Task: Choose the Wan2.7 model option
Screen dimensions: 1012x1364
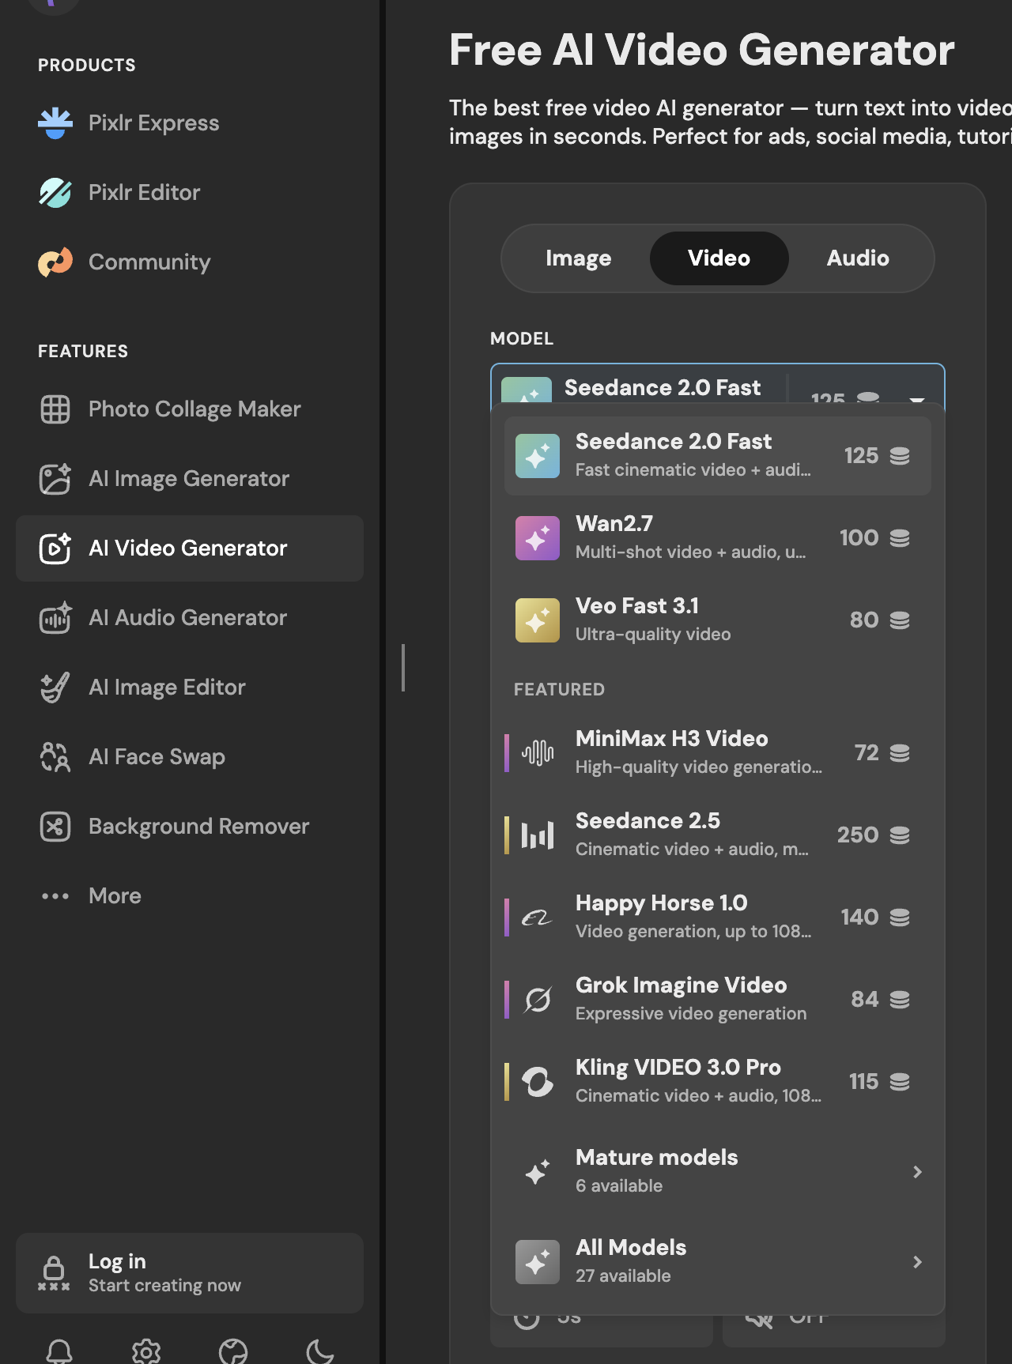Action: 718,537
